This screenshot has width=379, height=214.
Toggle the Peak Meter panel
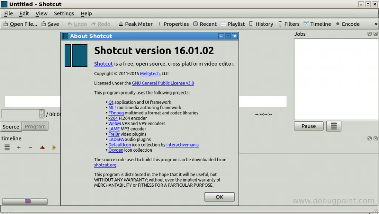[135, 24]
